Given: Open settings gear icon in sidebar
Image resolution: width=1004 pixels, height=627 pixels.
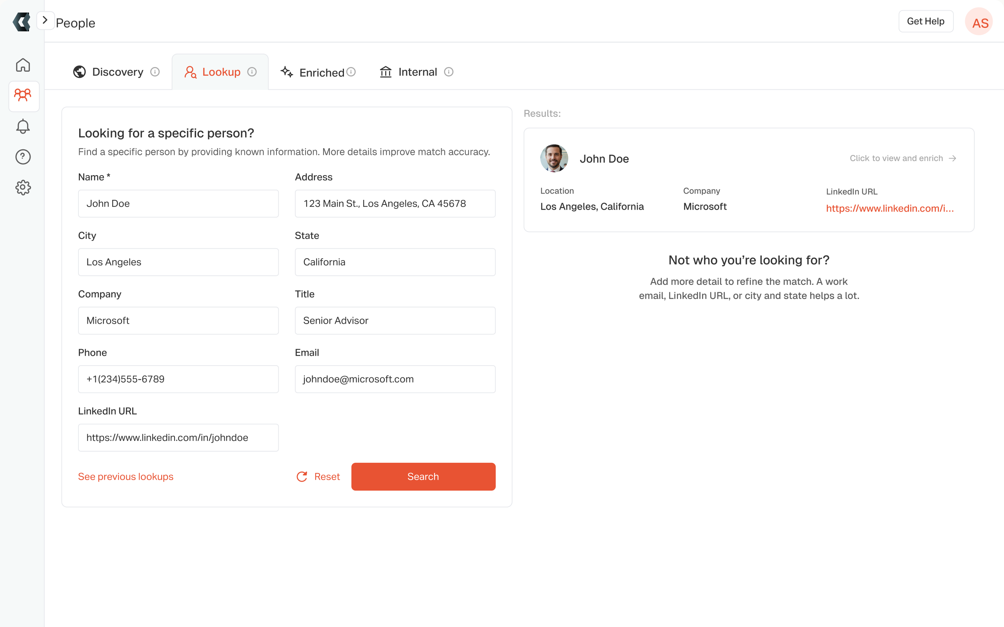Looking at the screenshot, I should (x=23, y=187).
